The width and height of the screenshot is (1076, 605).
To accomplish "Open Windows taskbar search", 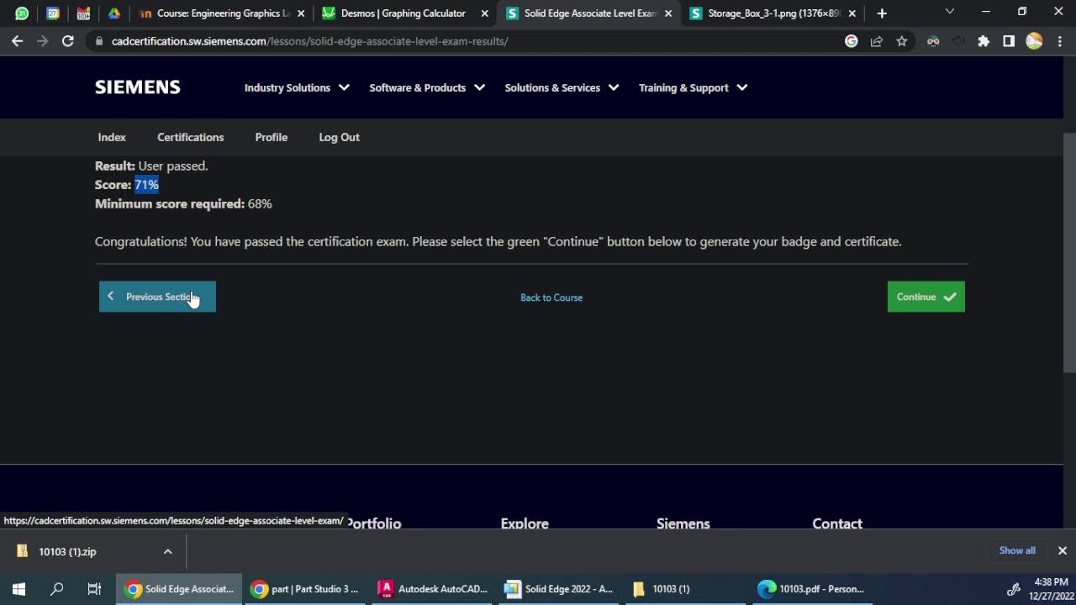I will pyautogui.click(x=56, y=589).
